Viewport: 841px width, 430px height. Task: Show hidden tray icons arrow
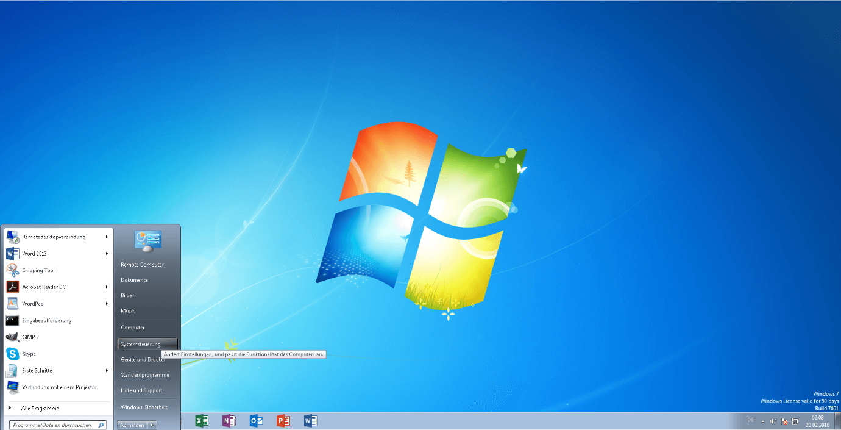pos(762,421)
